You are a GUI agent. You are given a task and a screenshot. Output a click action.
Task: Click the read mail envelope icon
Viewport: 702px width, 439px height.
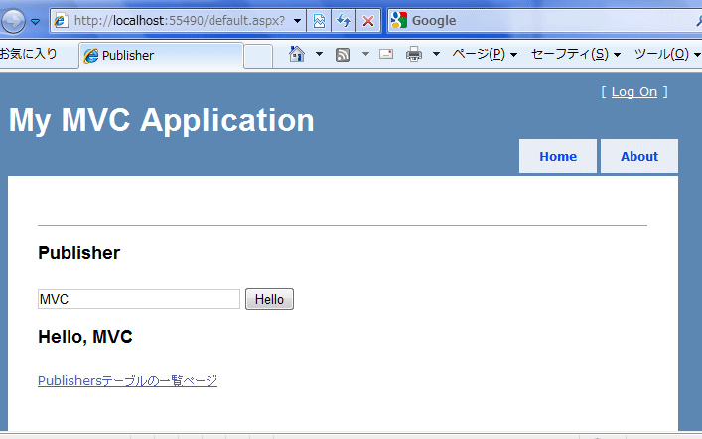pyautogui.click(x=386, y=55)
